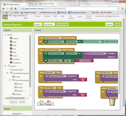Select btnStop component in tree

coord(19,87)
